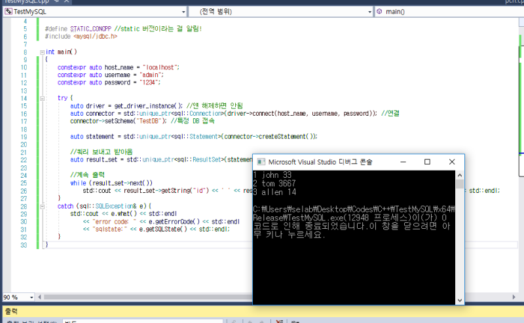The height and width of the screenshot is (323, 524).
Task: Click the debug console window app icon
Action: (261, 161)
